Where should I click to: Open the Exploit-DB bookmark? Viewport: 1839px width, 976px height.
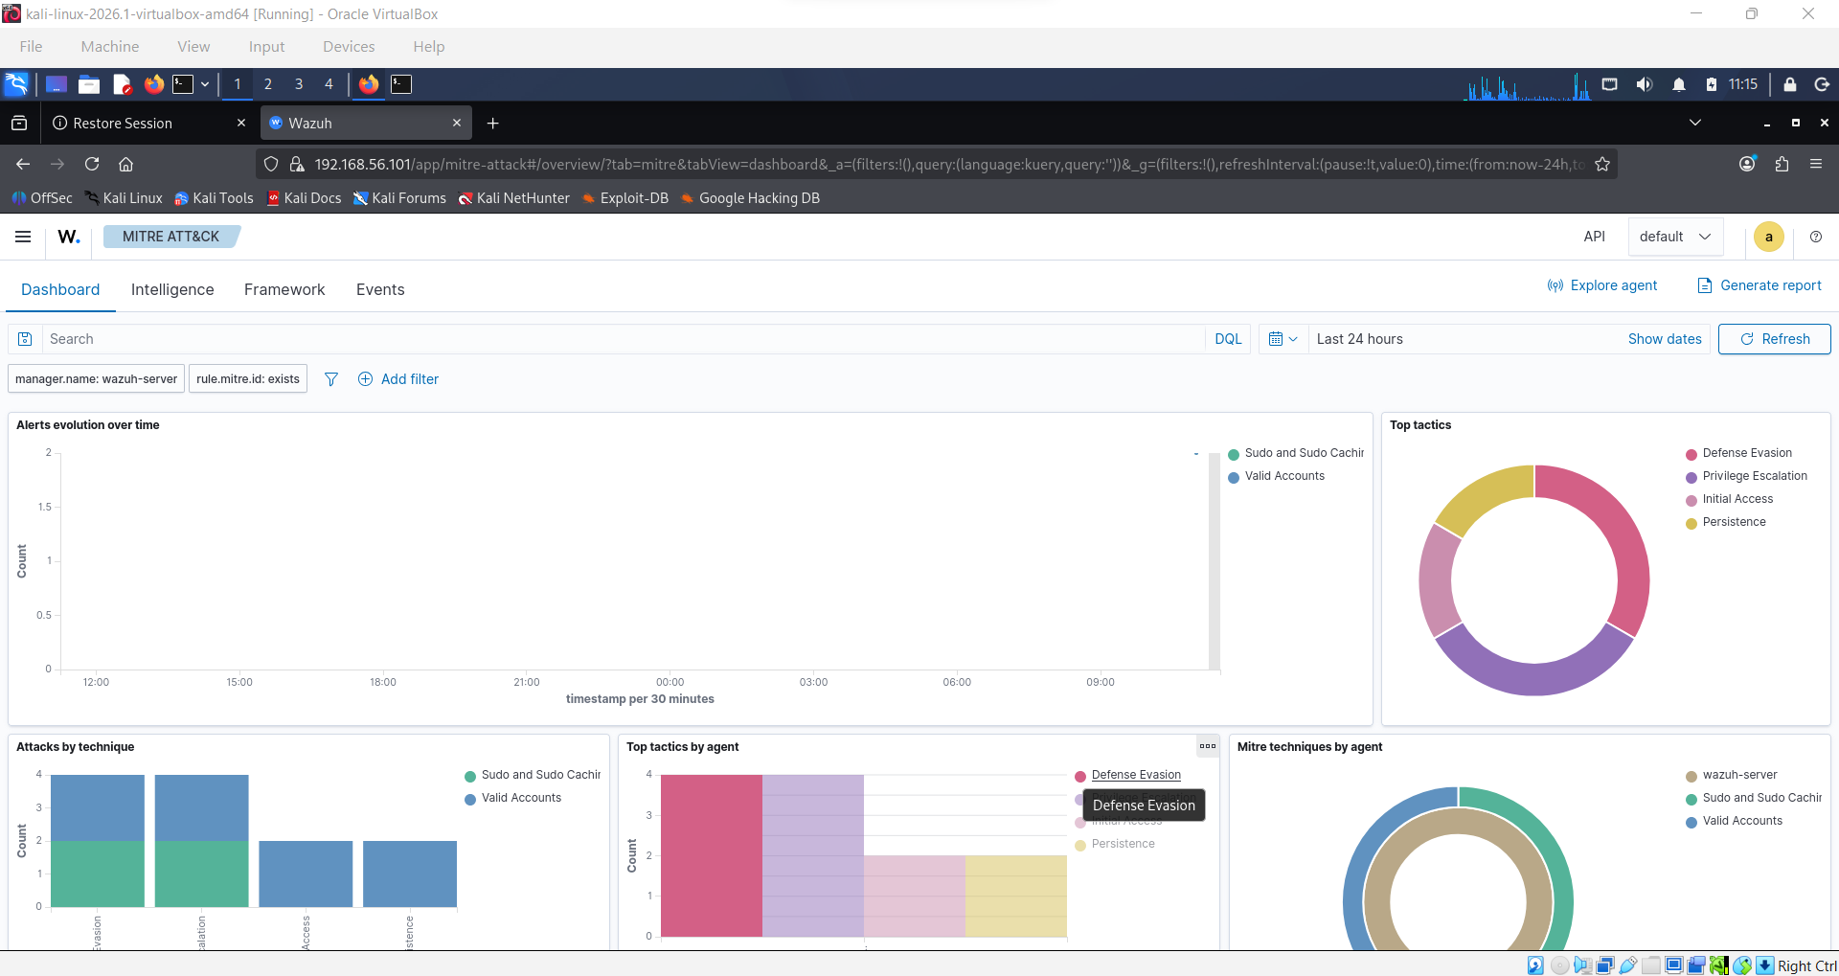(x=624, y=198)
